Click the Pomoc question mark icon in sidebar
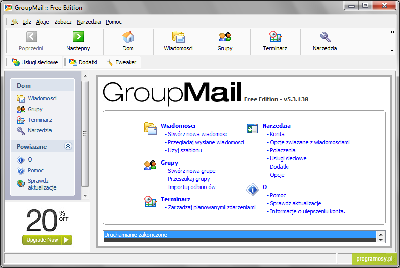 click(x=20, y=170)
